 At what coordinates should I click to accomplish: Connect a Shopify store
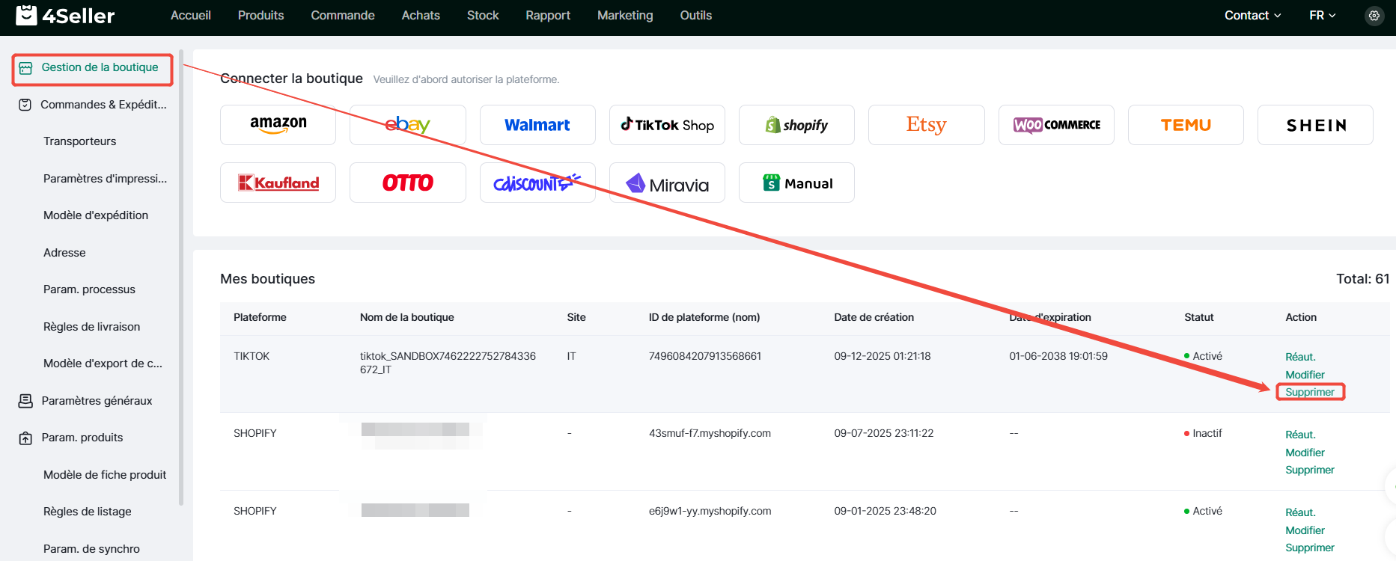coord(796,125)
